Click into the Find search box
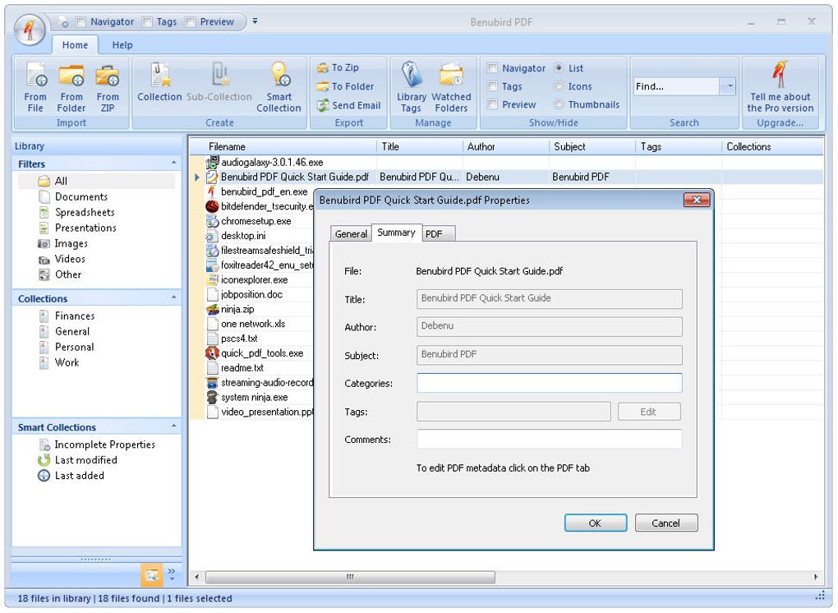This screenshot has height=613, width=838. [677, 86]
